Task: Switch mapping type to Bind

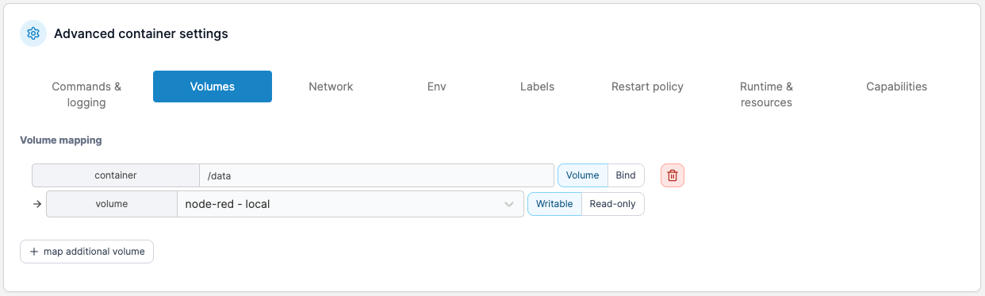Action: click(626, 175)
